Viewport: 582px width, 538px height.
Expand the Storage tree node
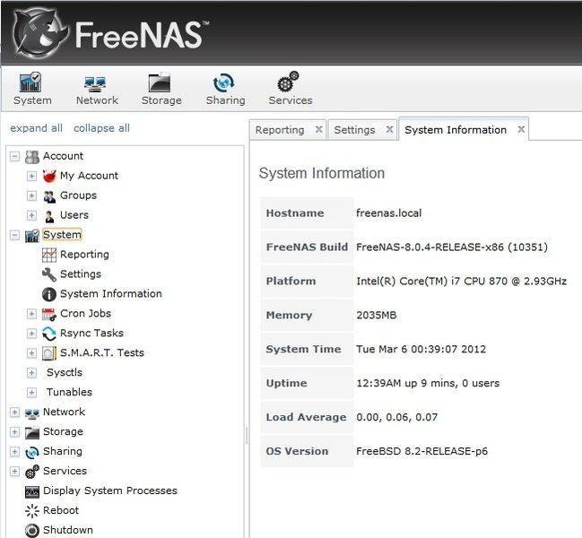(14, 432)
